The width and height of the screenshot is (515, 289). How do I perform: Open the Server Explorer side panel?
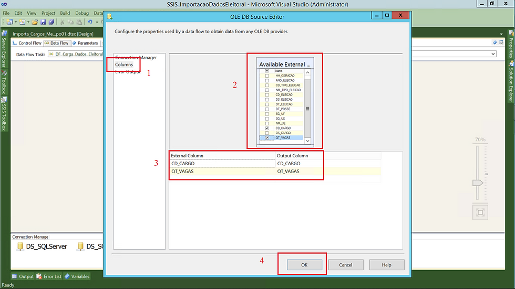[4, 49]
